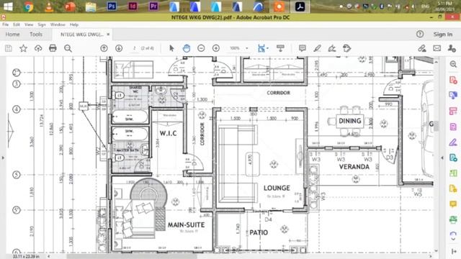Select the highlighter pen tool

(x=317, y=48)
